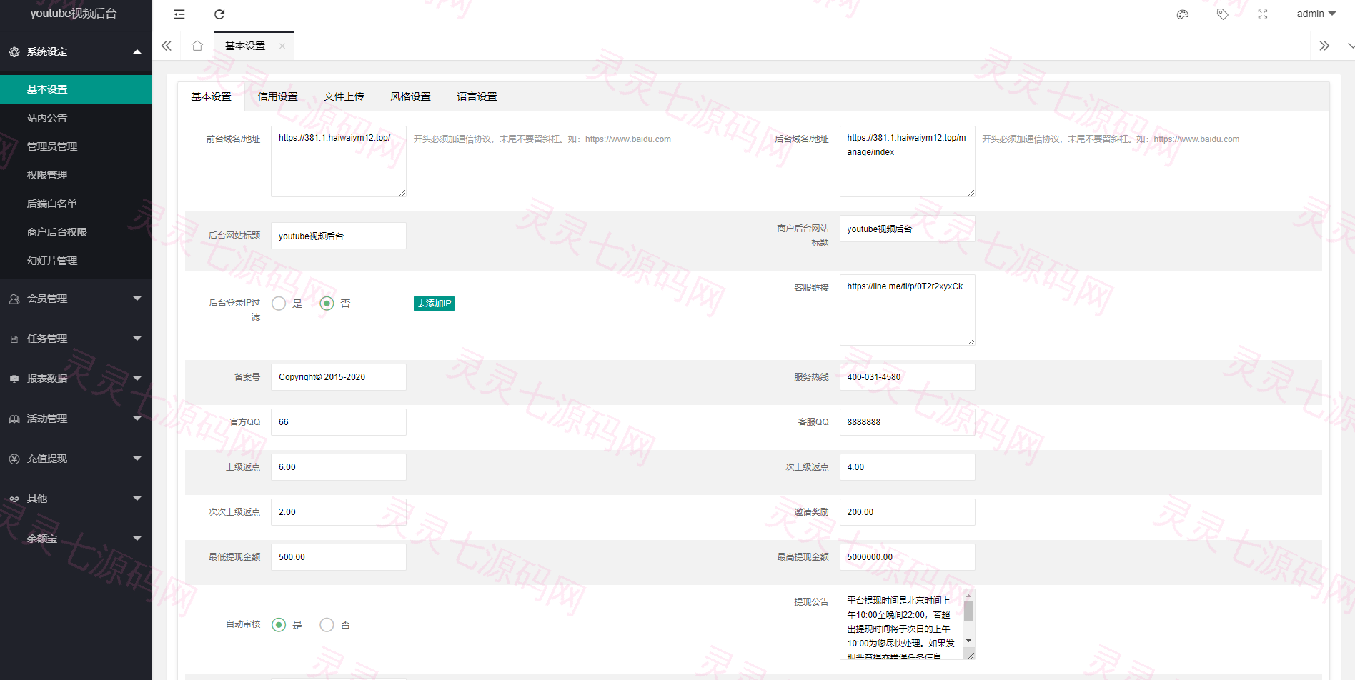This screenshot has height=680, width=1355.
Task: Expand the 余额宝 menu
Action: click(137, 539)
